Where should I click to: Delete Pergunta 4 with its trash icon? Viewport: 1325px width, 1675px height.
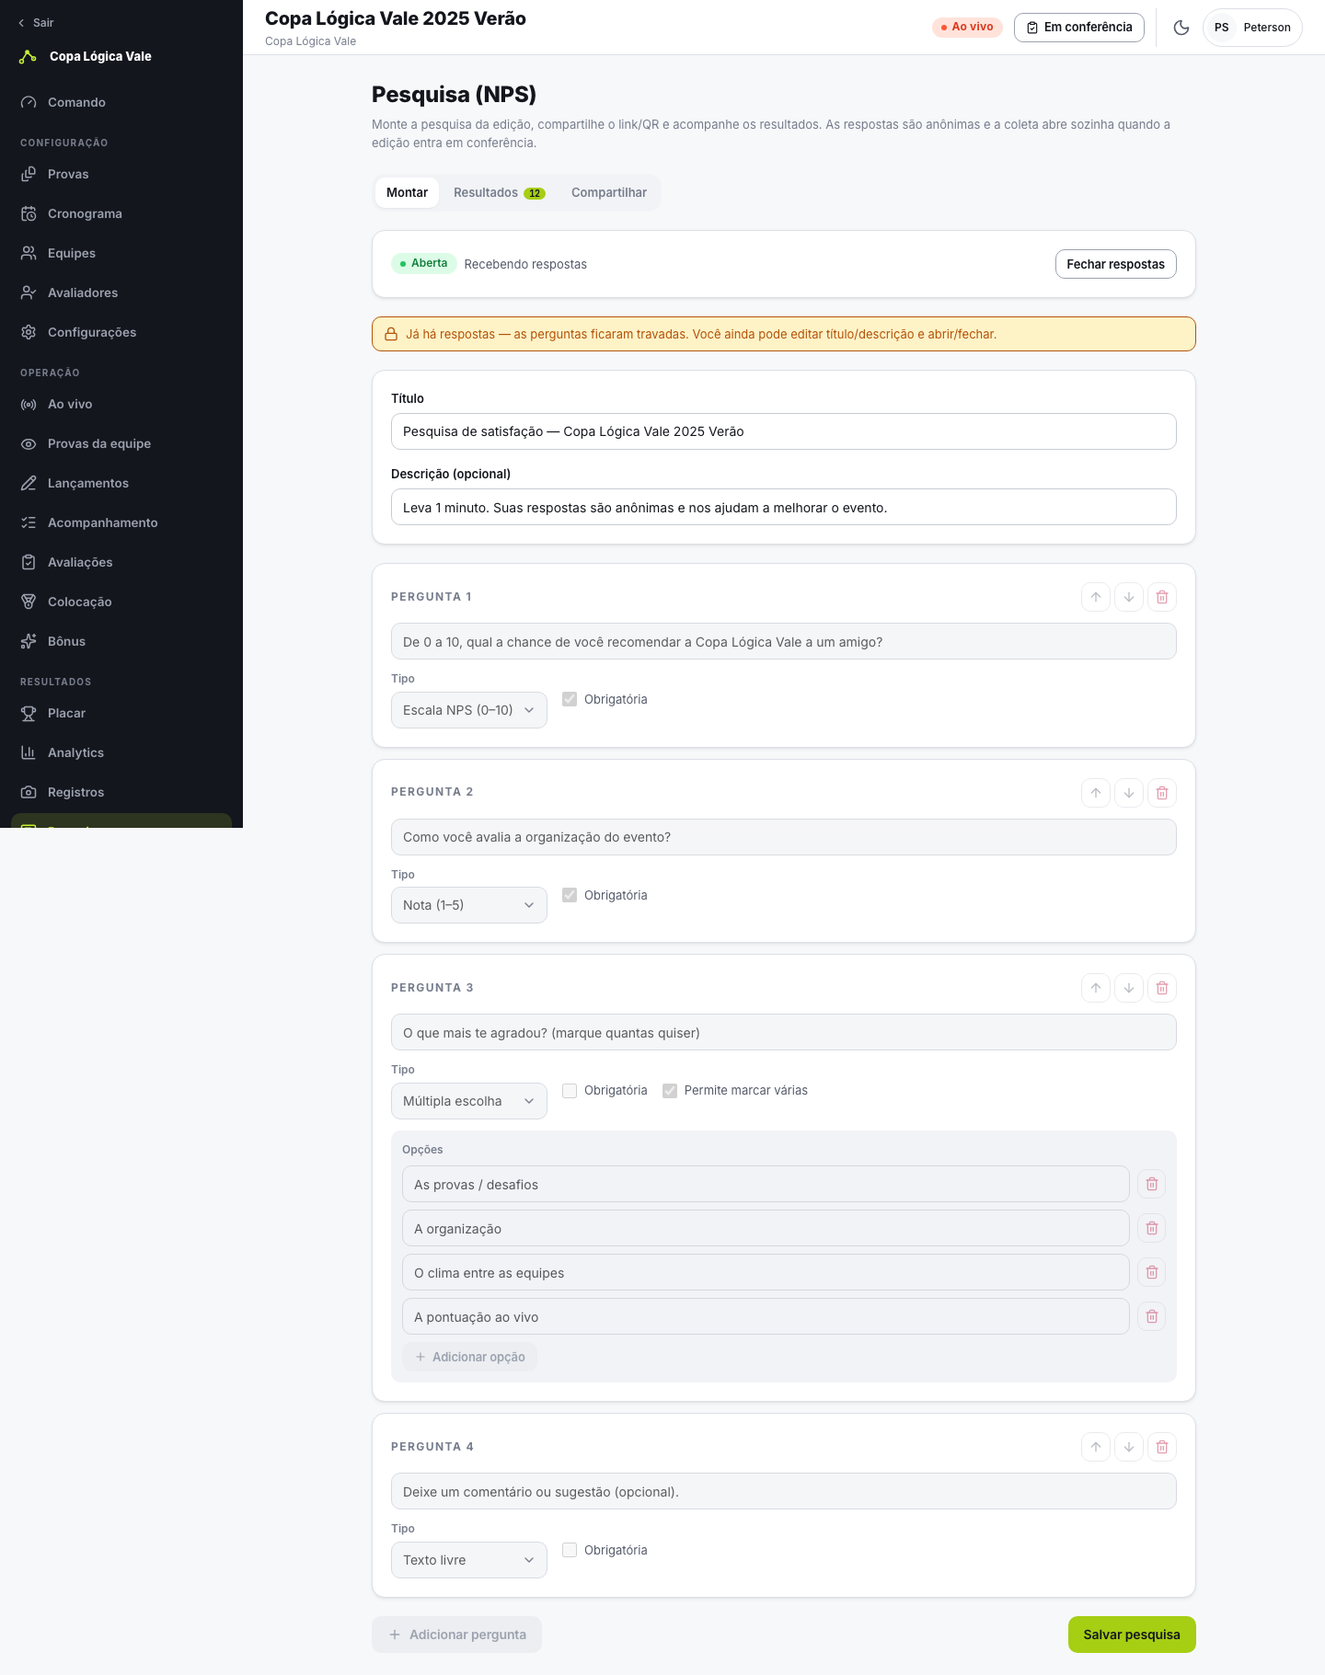1162,1447
